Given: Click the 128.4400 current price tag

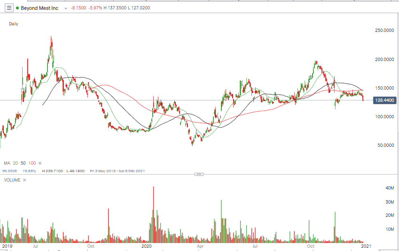Looking at the screenshot, I should pos(384,100).
